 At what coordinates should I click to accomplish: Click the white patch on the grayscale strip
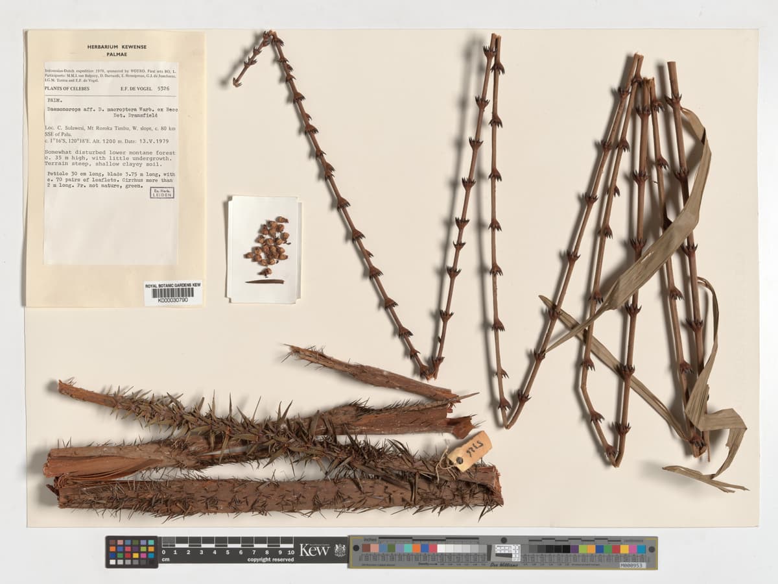click(x=443, y=548)
